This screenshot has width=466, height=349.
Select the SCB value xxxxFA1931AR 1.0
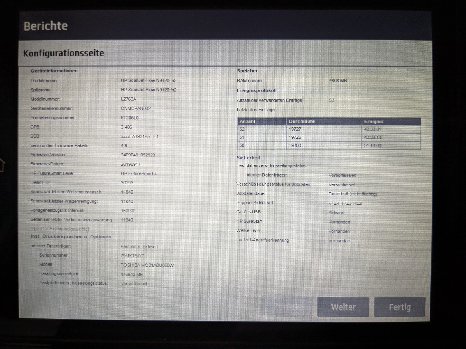(x=140, y=136)
